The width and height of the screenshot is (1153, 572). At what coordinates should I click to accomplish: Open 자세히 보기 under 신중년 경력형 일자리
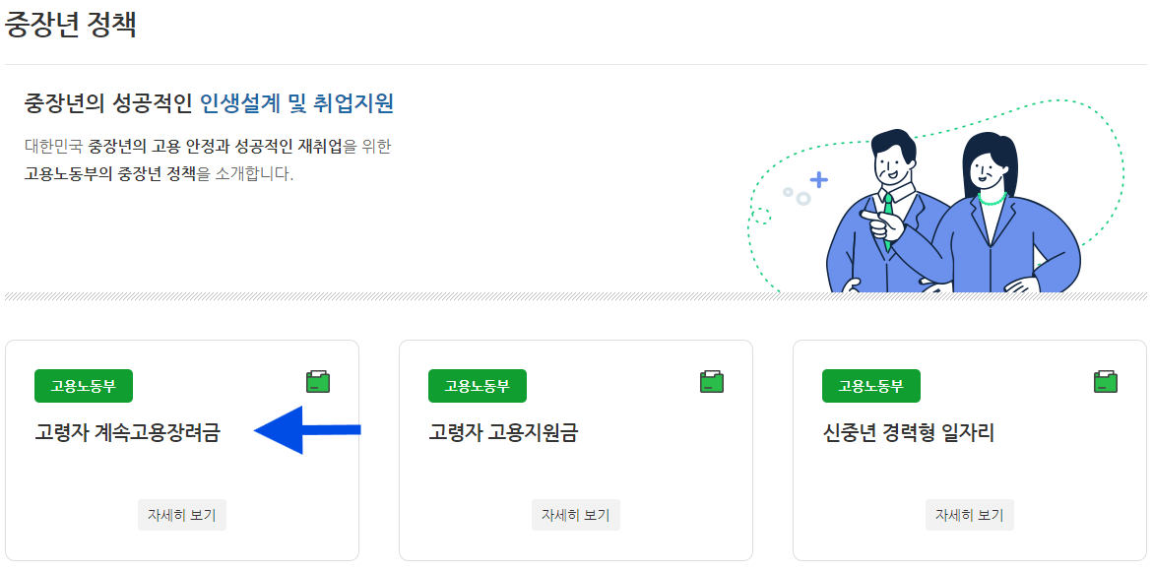pos(969,514)
